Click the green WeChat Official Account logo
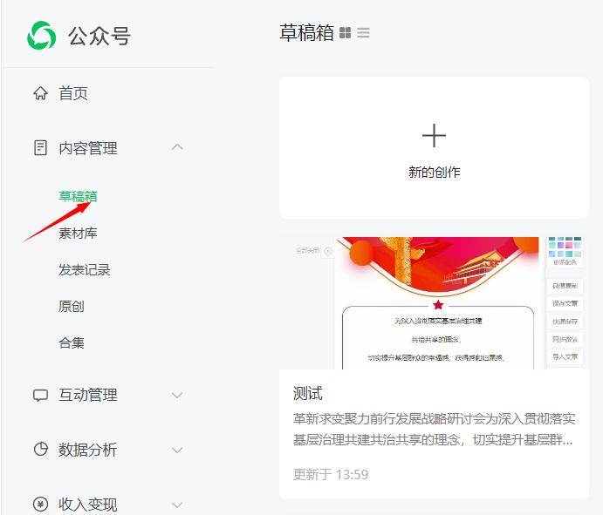 (41, 36)
